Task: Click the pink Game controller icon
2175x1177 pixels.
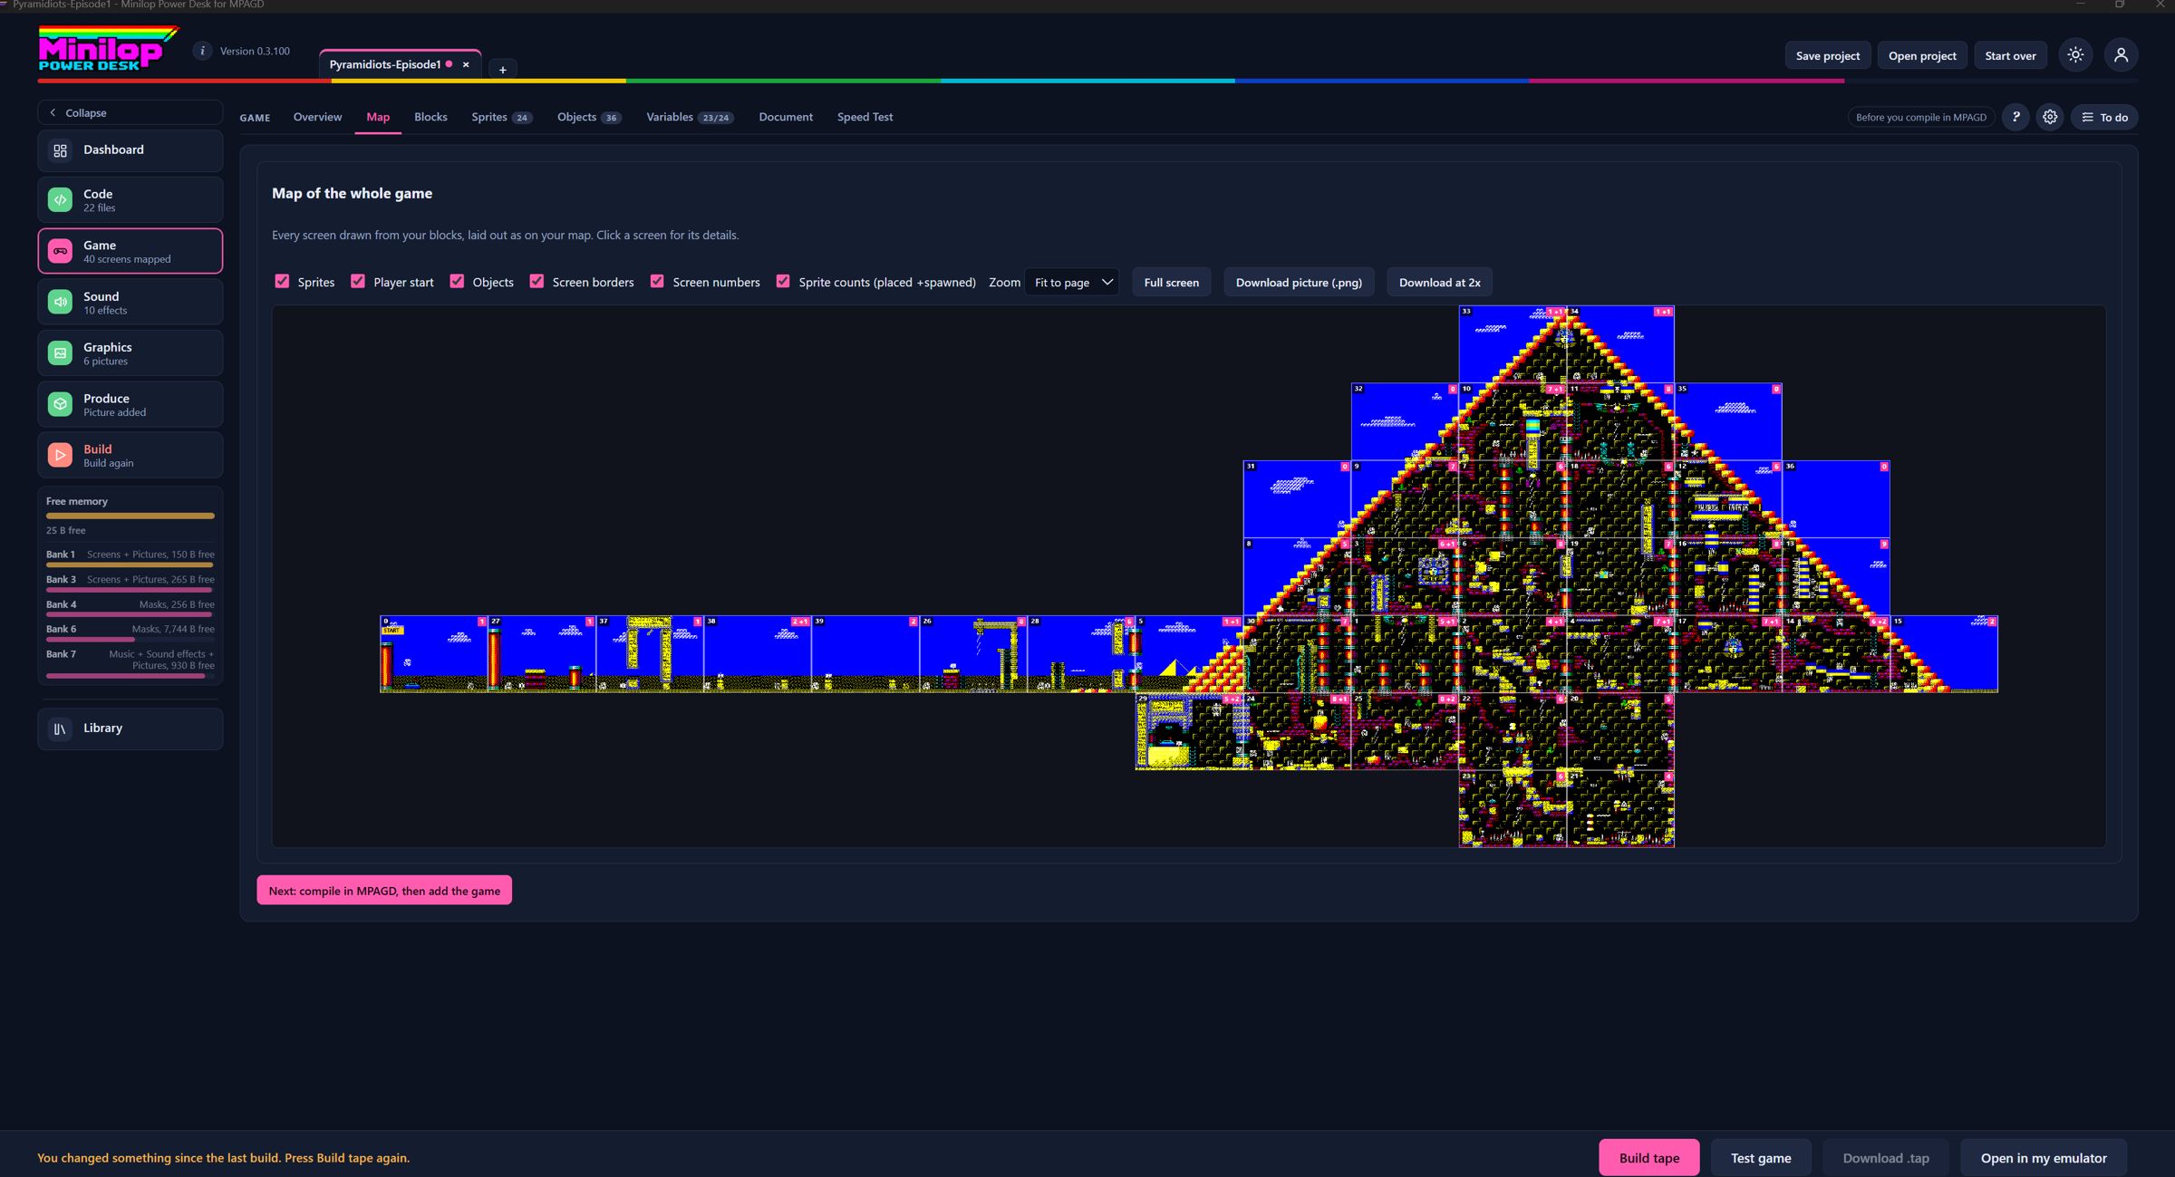Action: click(x=60, y=251)
